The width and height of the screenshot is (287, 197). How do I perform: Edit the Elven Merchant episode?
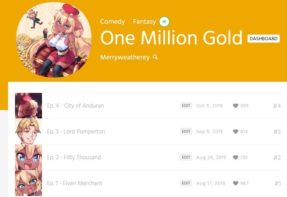(186, 183)
